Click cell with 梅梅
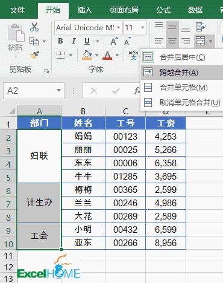This screenshot has width=223, height=283. (x=83, y=190)
